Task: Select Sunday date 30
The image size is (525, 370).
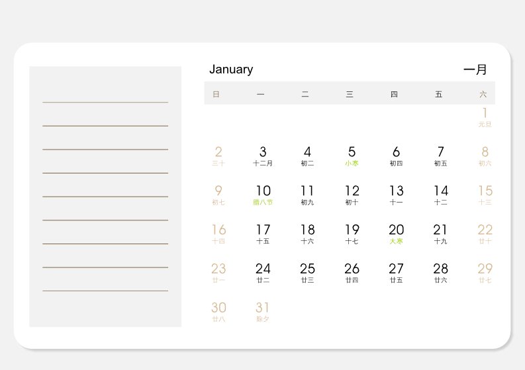Action: pos(218,312)
